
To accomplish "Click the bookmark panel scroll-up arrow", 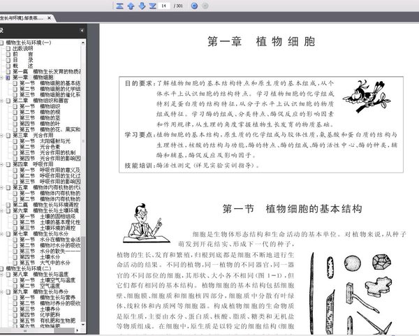I will 83,43.
